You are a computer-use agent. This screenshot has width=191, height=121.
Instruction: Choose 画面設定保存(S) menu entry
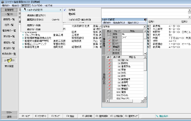pyautogui.click(x=42, y=19)
